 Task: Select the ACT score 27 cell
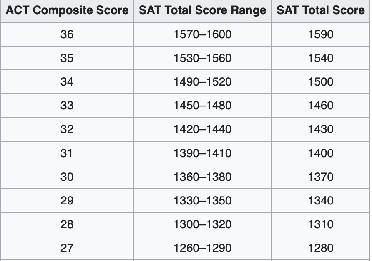[67, 248]
